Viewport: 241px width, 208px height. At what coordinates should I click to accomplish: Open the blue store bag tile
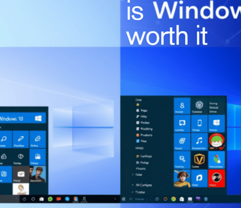pyautogui.click(x=37, y=157)
